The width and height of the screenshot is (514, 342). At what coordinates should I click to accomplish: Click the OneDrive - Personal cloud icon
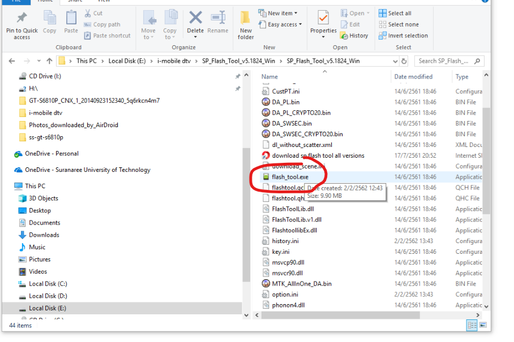18,154
